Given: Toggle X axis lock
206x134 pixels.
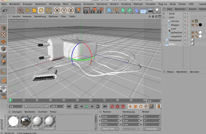Looking at the screenshot, I should click(x=57, y=10).
